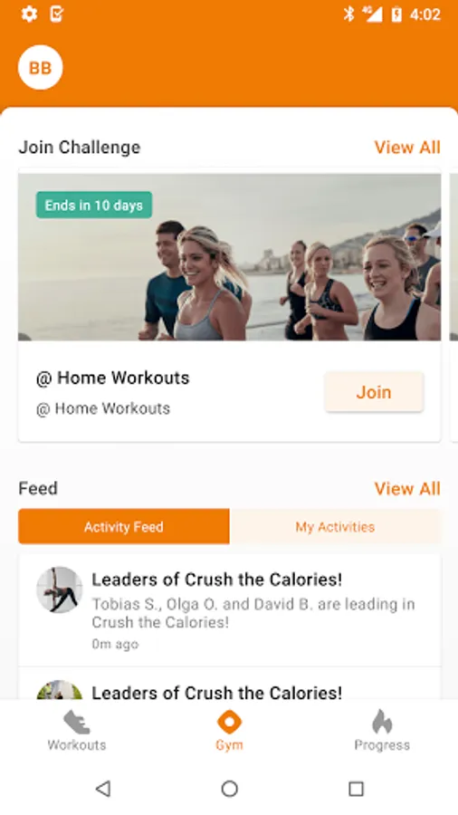
Task: Open first Leaders of Crush the Calories post
Action: (230, 610)
